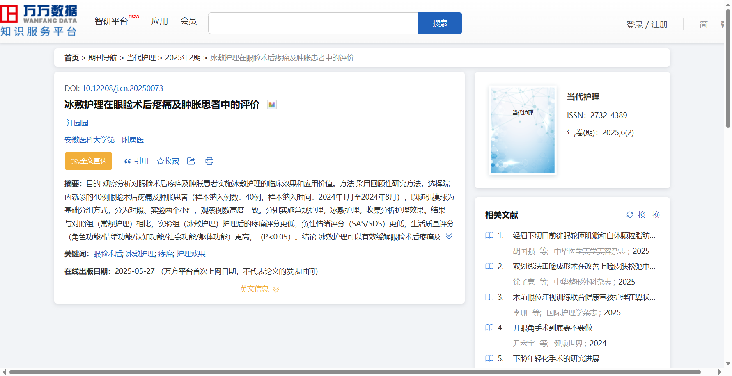Click 年,卷(期): 2025,6(2) text
Screen dimensions: 732x376
[600, 132]
